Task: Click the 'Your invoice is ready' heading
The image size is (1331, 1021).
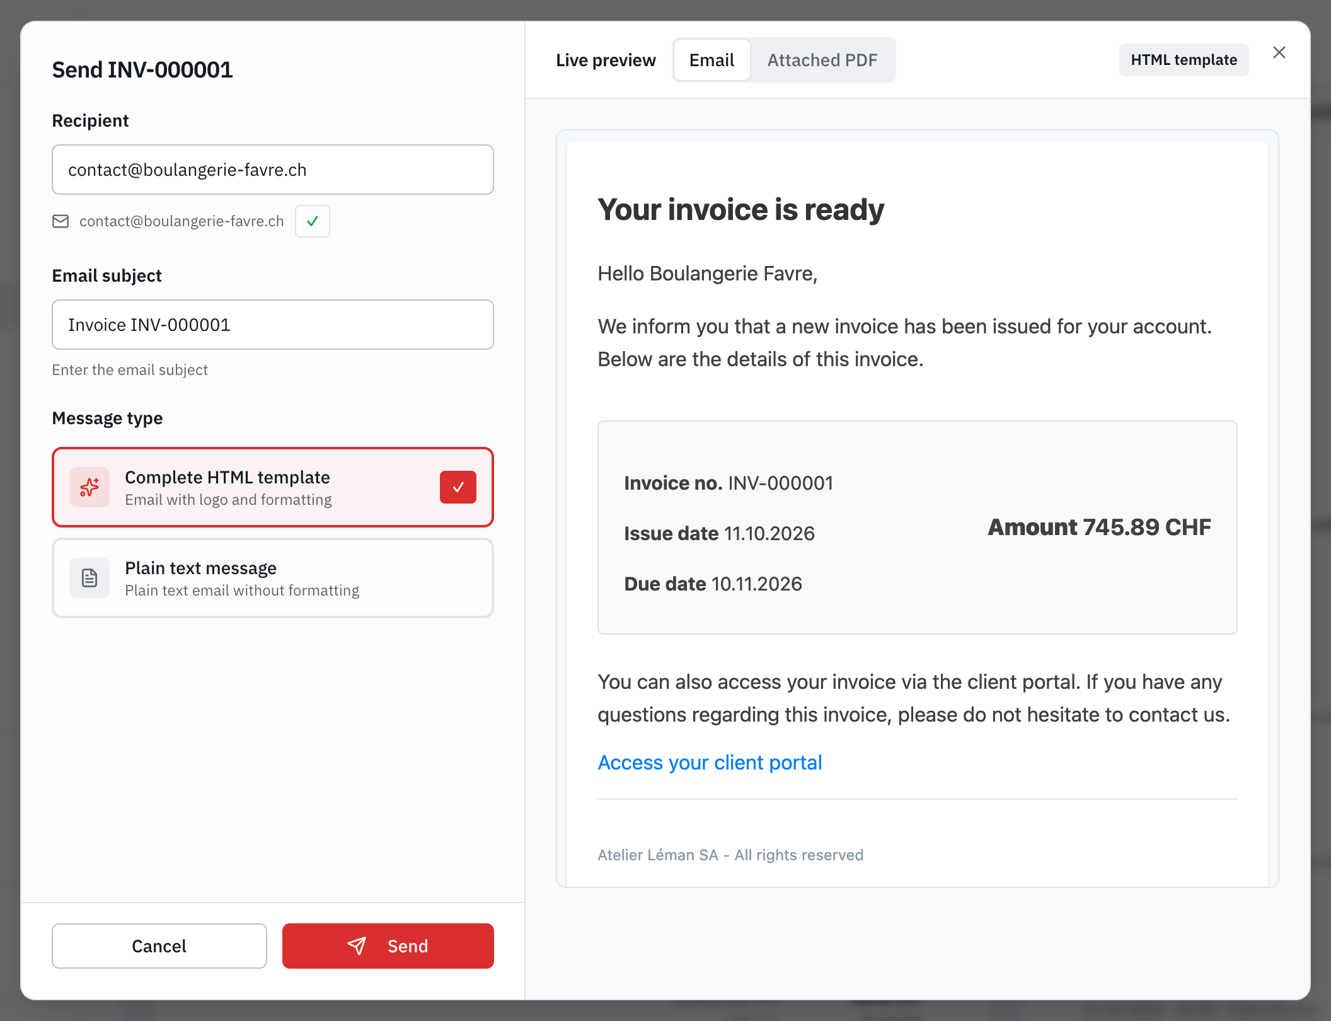Action: tap(741, 209)
